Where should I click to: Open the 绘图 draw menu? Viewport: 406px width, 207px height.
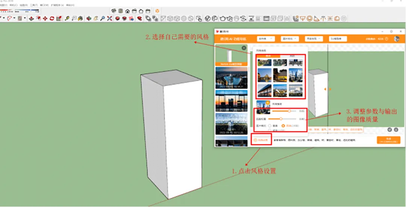coord(24,5)
